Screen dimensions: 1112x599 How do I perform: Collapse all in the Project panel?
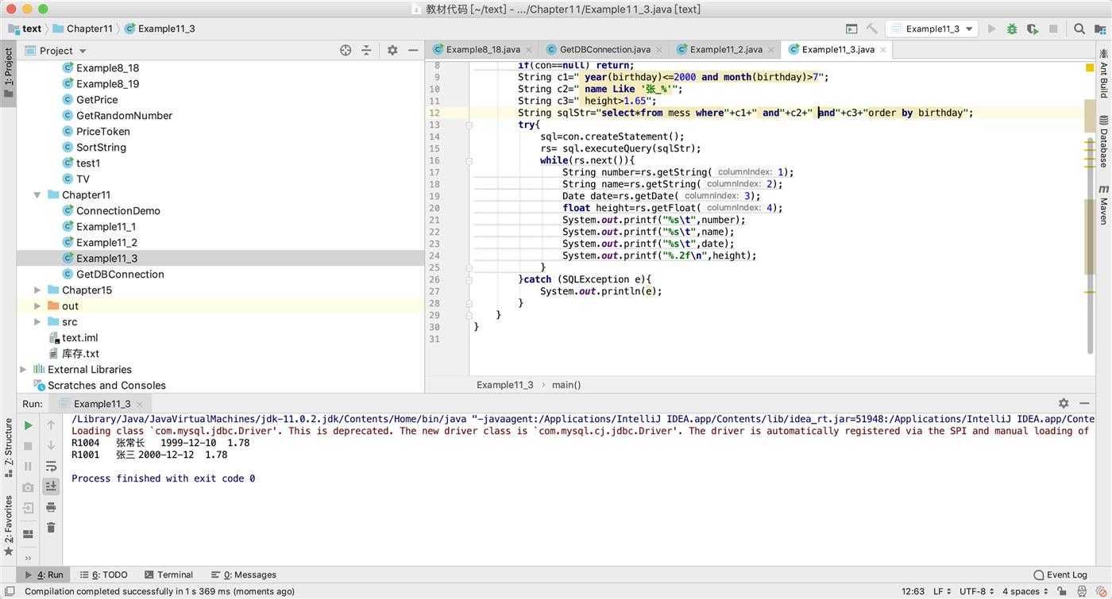pyautogui.click(x=366, y=50)
